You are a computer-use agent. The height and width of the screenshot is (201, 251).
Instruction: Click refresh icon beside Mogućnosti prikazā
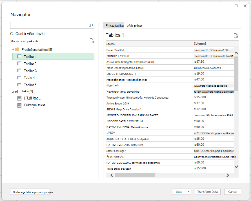click(x=92, y=41)
